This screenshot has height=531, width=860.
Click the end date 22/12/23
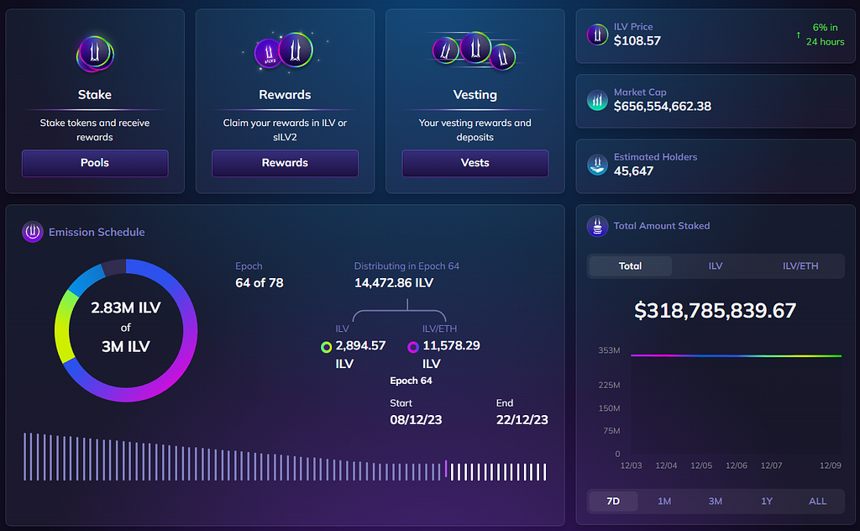522,419
